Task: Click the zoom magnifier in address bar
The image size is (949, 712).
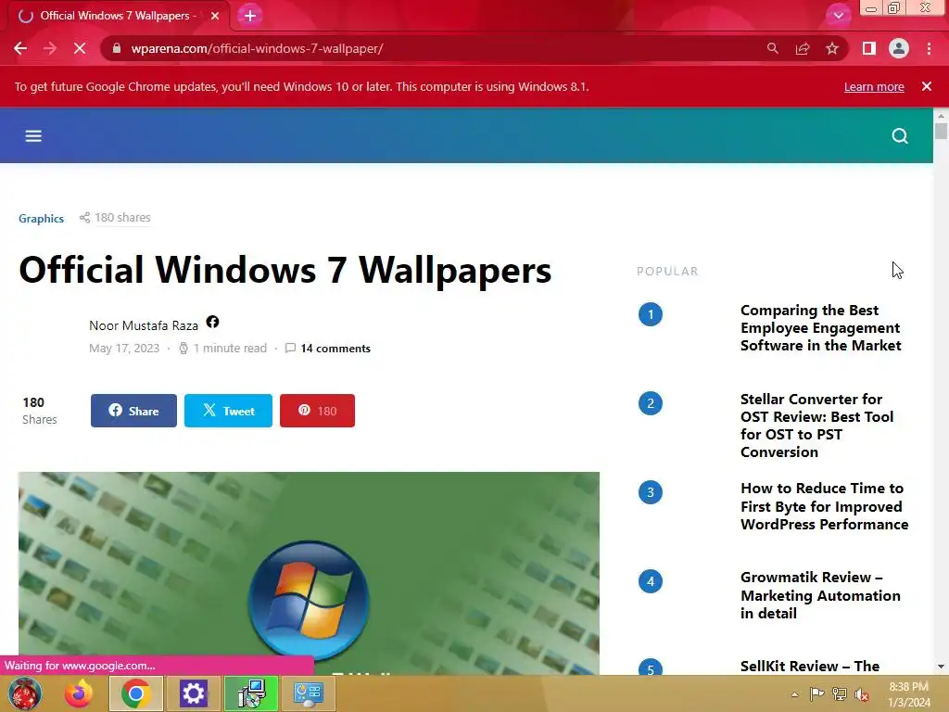Action: [x=772, y=48]
